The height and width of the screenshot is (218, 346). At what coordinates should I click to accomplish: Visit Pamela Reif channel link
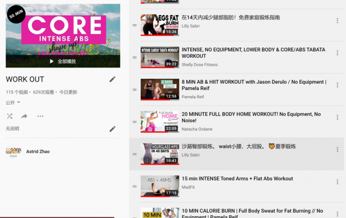tap(192, 97)
